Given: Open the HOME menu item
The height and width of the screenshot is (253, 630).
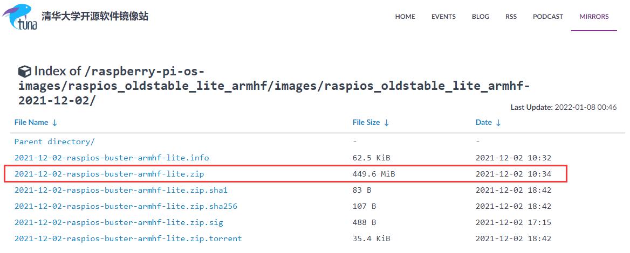Looking at the screenshot, I should pyautogui.click(x=405, y=17).
